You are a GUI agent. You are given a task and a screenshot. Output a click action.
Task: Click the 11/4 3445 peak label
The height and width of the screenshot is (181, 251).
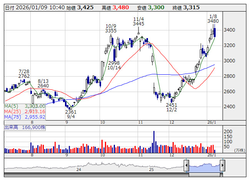click(138, 21)
